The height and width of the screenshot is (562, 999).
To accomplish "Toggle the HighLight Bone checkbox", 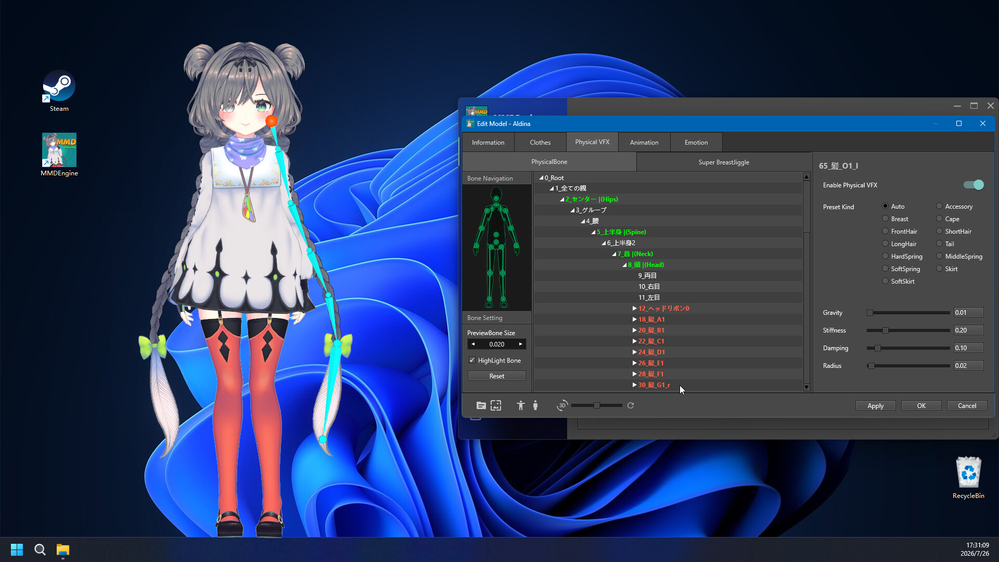I will click(x=472, y=360).
